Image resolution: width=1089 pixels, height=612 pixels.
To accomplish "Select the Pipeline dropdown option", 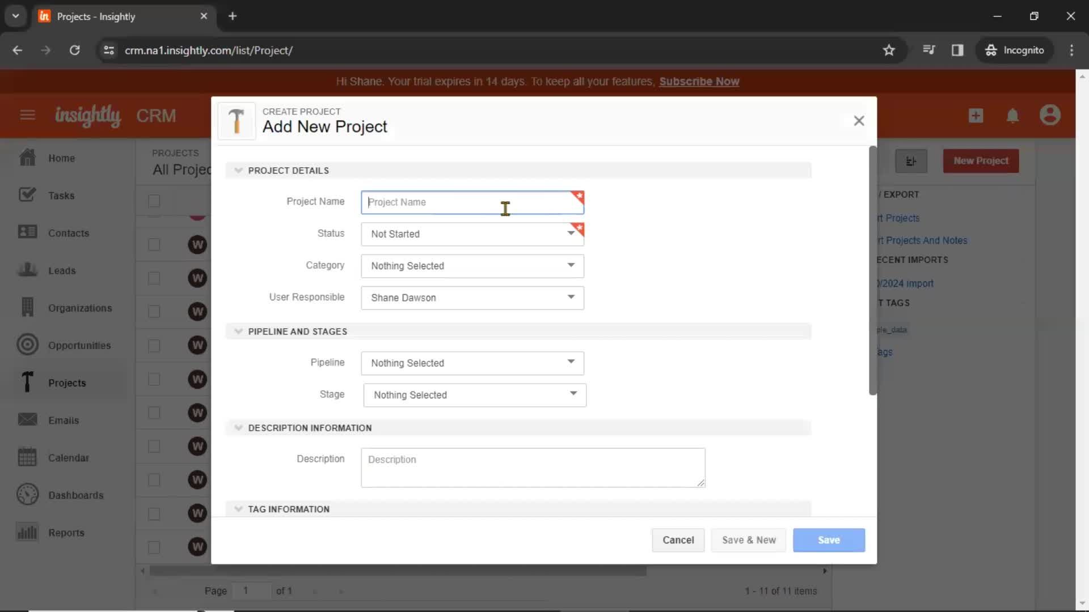I will coord(472,363).
